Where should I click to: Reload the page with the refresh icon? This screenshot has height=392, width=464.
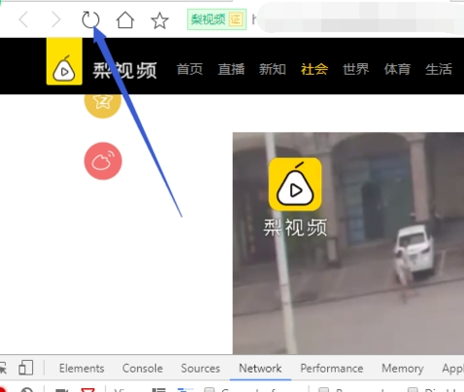[x=90, y=19]
